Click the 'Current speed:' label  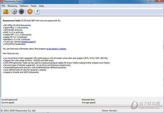coord(8,103)
